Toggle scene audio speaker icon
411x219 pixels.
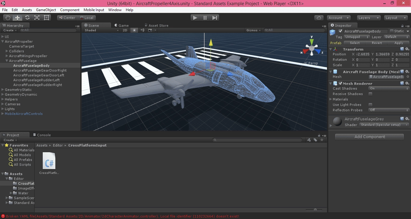(x=142, y=30)
